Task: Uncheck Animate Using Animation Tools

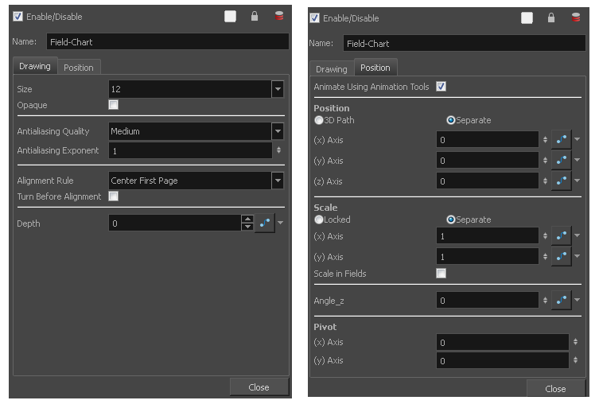Action: click(x=441, y=87)
